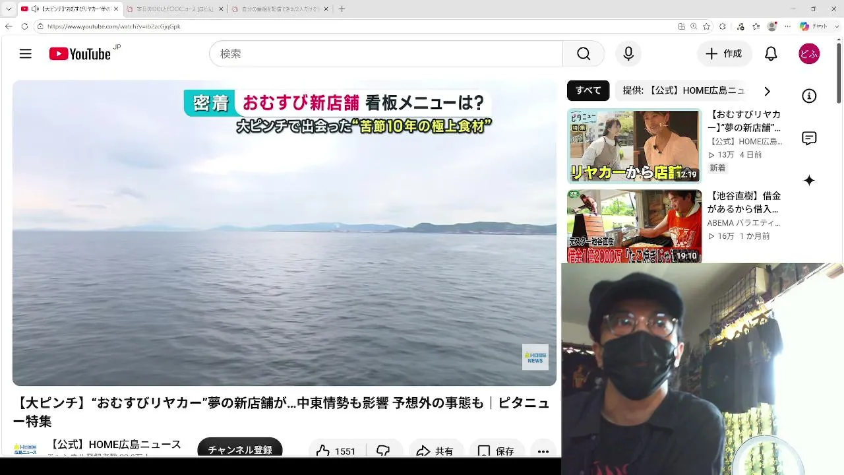Open おむすびリヤカー夢の新店舗 recommended video title
The width and height of the screenshot is (844, 475).
[745, 121]
